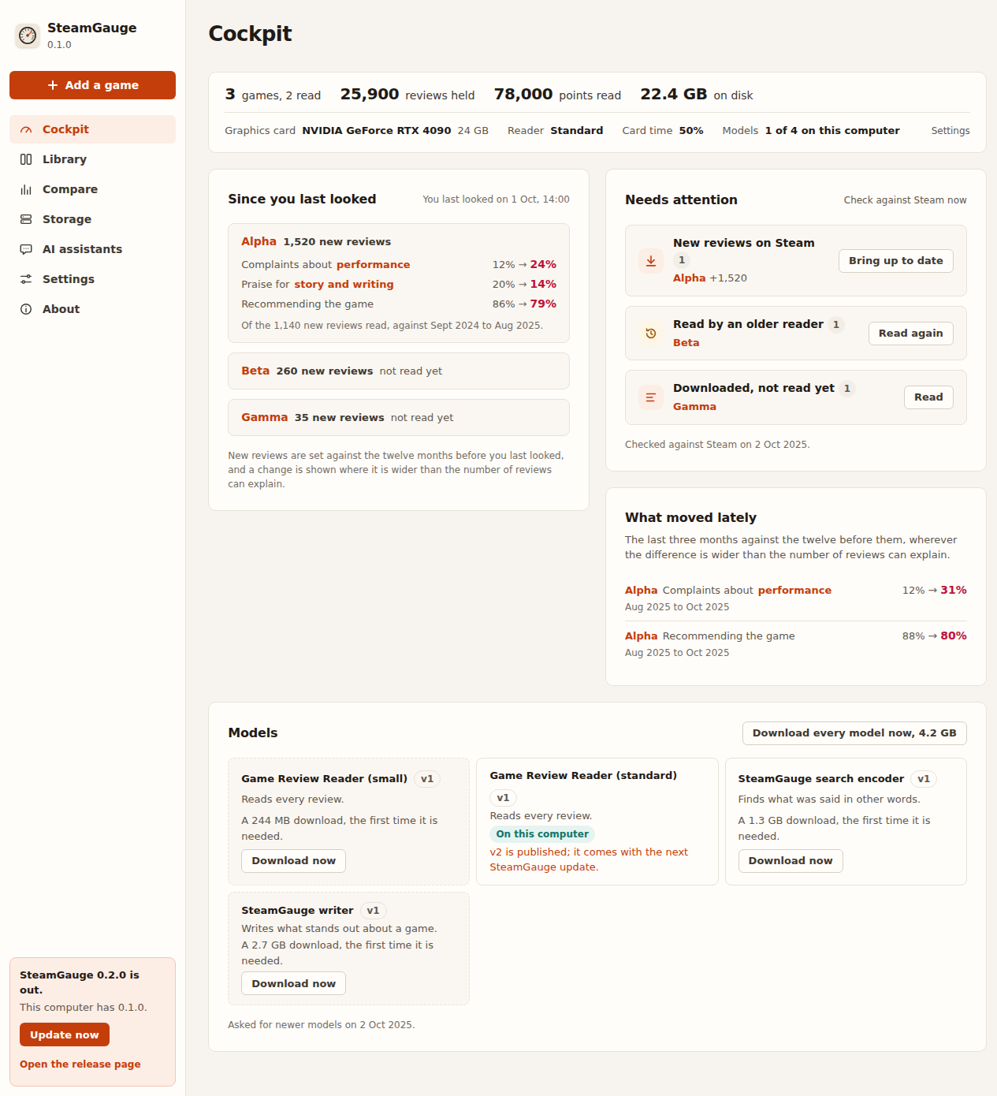Click performance in Alpha's complaints row under Since you last looked
The image size is (997, 1096).
[x=373, y=265]
